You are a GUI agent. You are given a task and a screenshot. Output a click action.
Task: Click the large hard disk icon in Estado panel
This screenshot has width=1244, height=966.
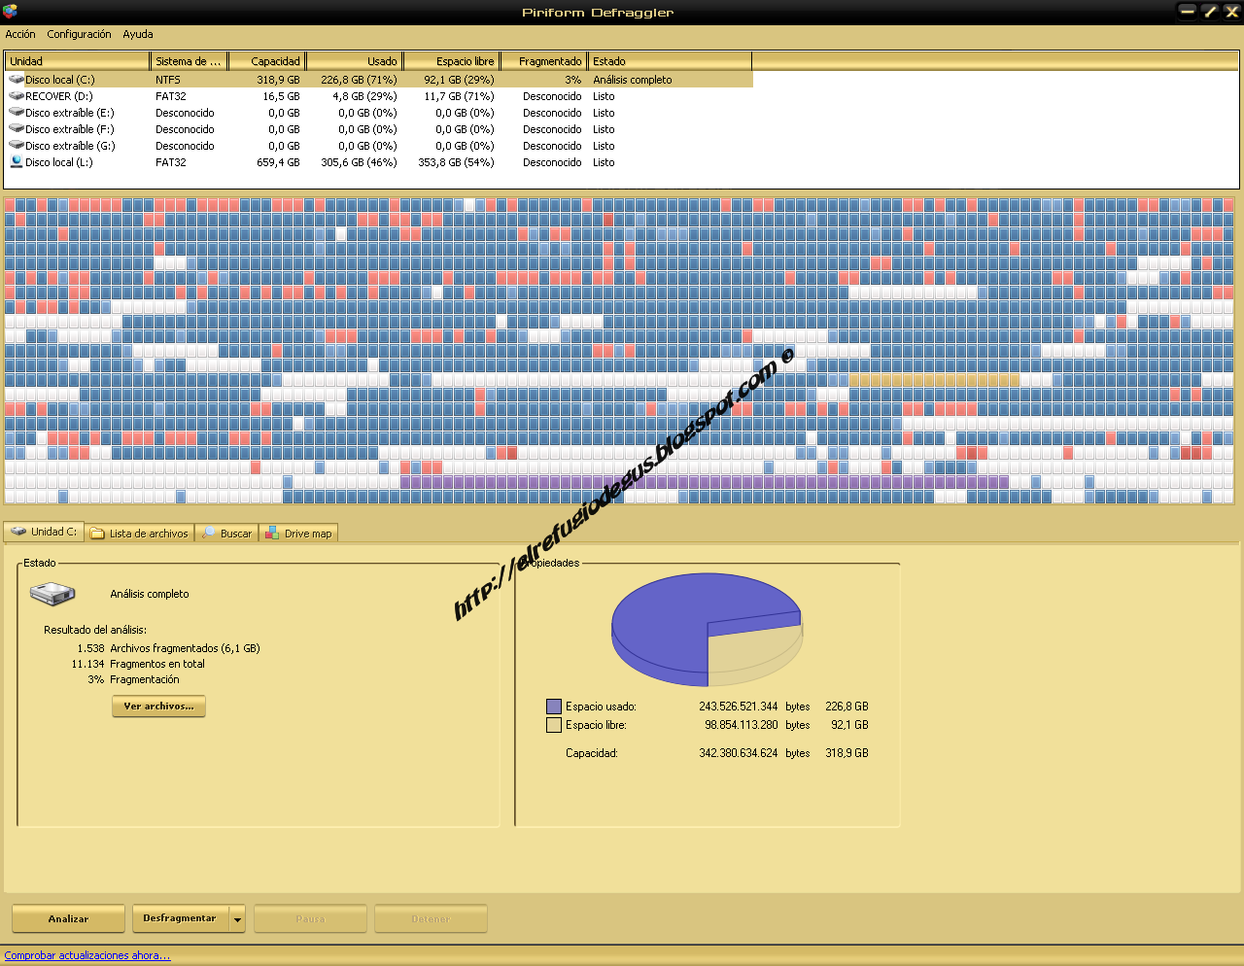[x=52, y=593]
